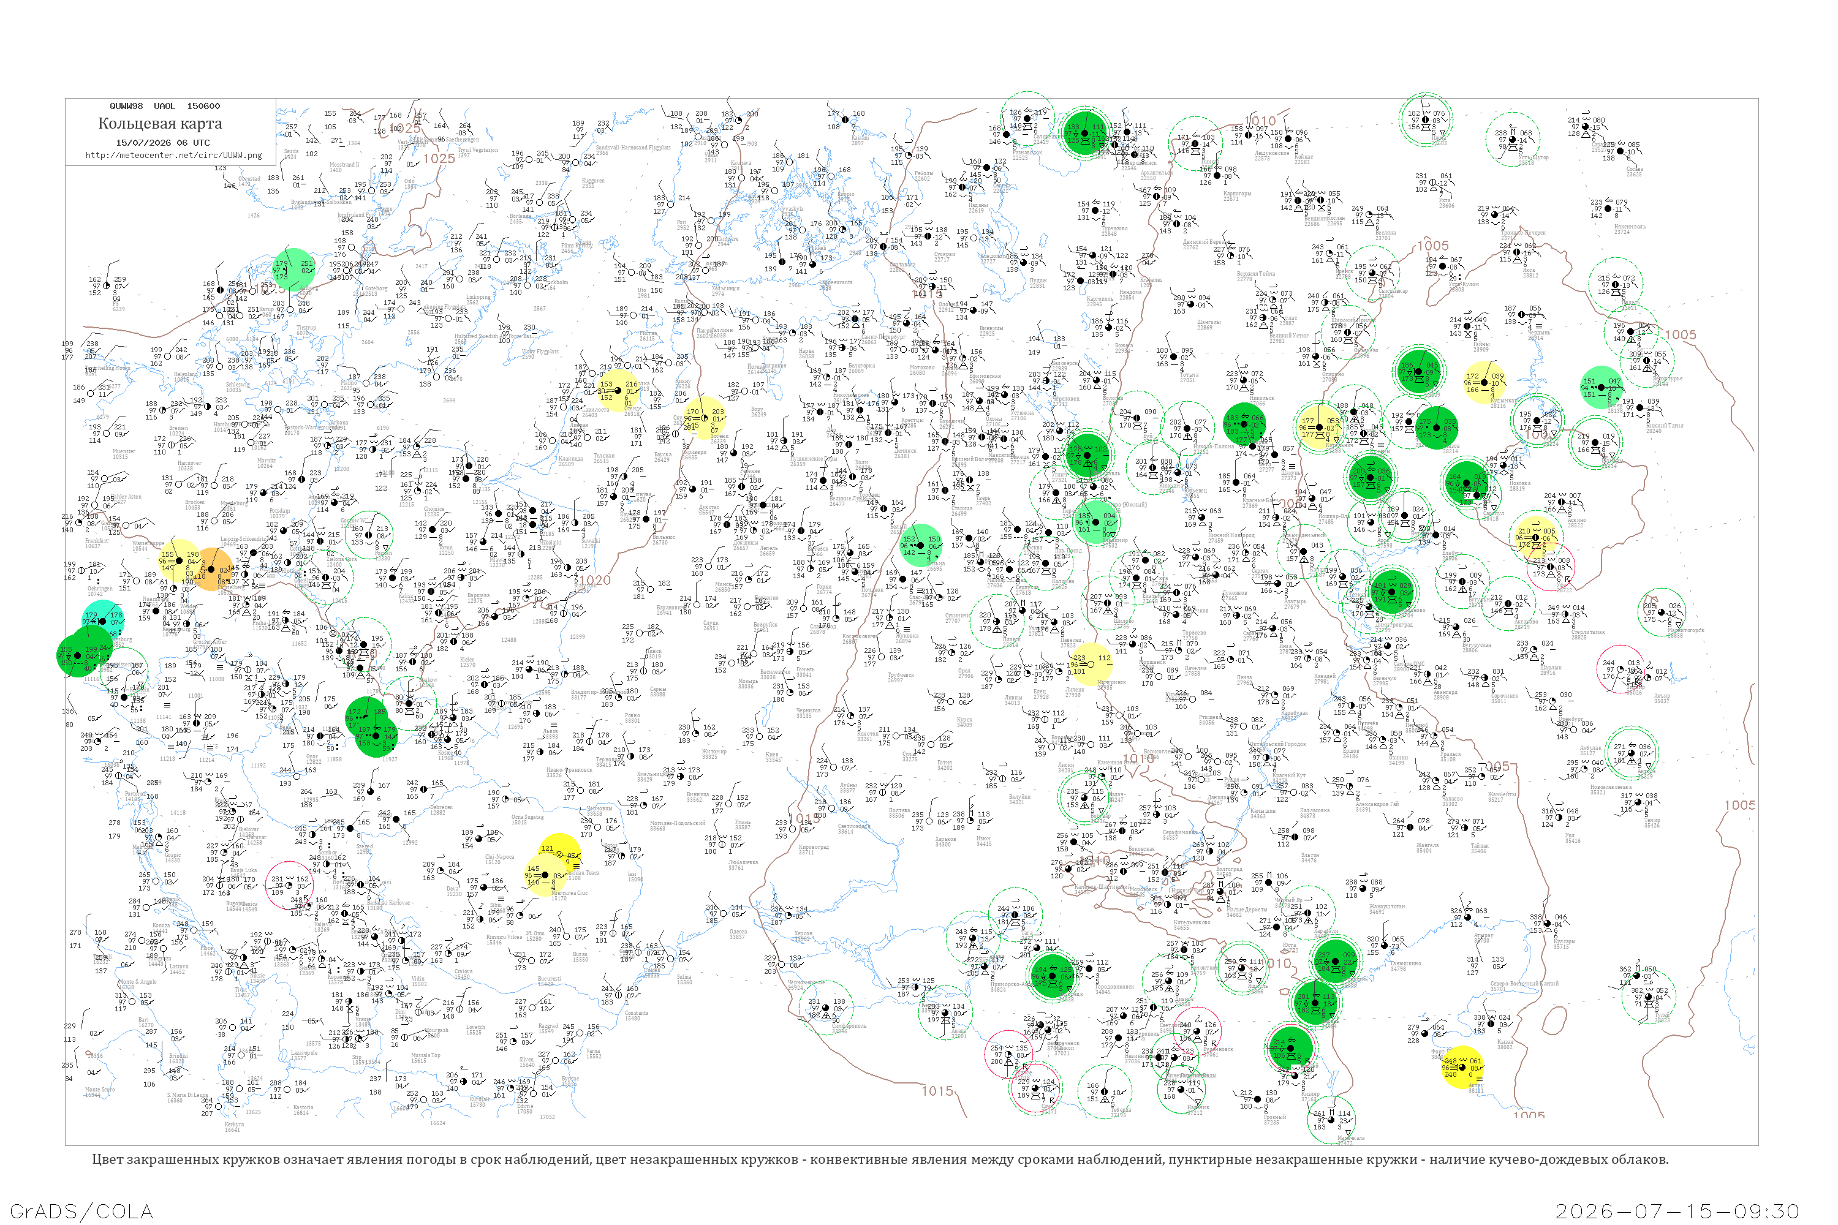This screenshot has width=1838, height=1225.
Task: Click the Лешуконское station label
Action: [1273, 153]
